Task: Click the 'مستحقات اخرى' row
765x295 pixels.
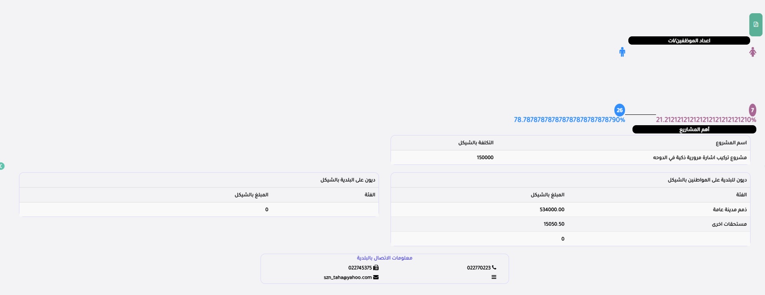Action: pyautogui.click(x=729, y=224)
